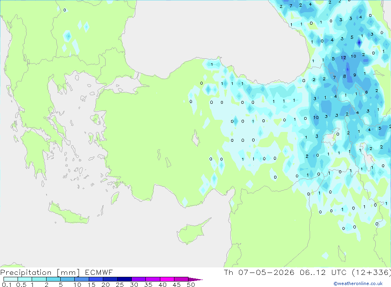
Task: Click the date text 'Th 07-05-2026'
Action: (259, 273)
